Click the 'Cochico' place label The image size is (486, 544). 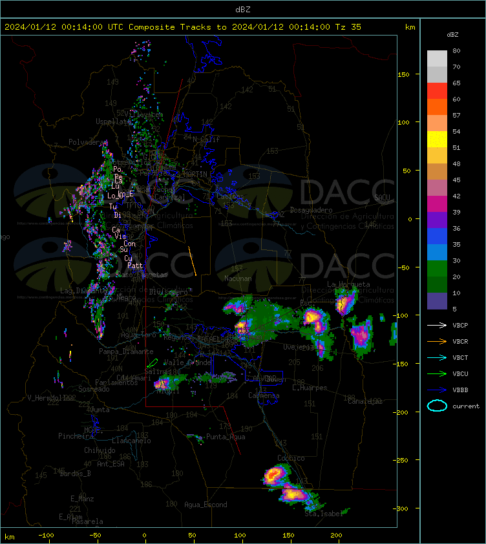coord(291,458)
